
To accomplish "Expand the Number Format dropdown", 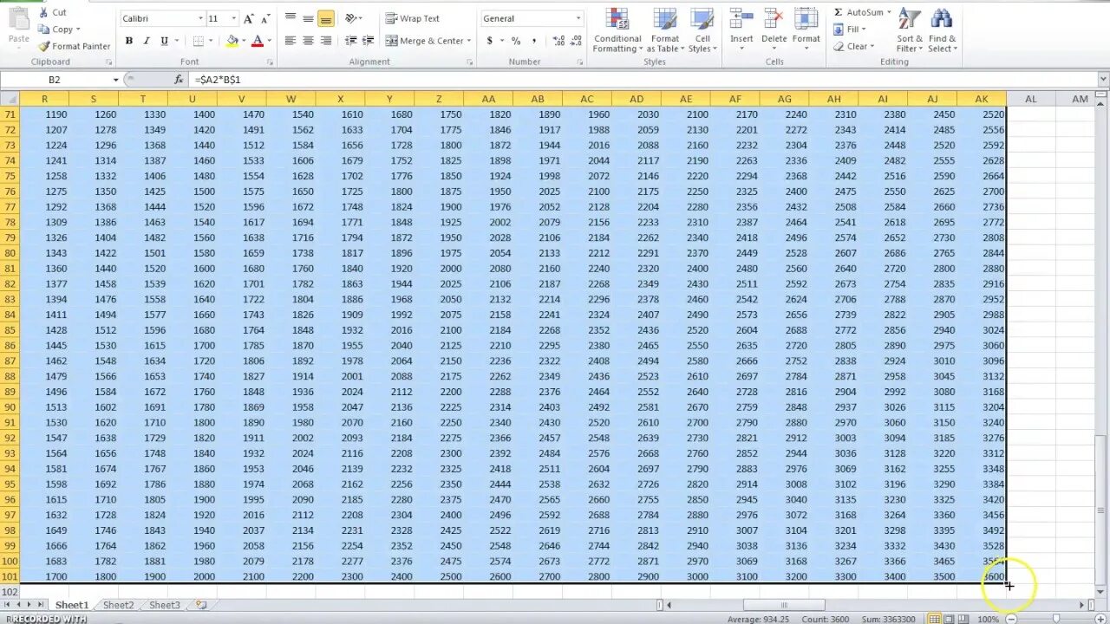I will click(x=579, y=17).
